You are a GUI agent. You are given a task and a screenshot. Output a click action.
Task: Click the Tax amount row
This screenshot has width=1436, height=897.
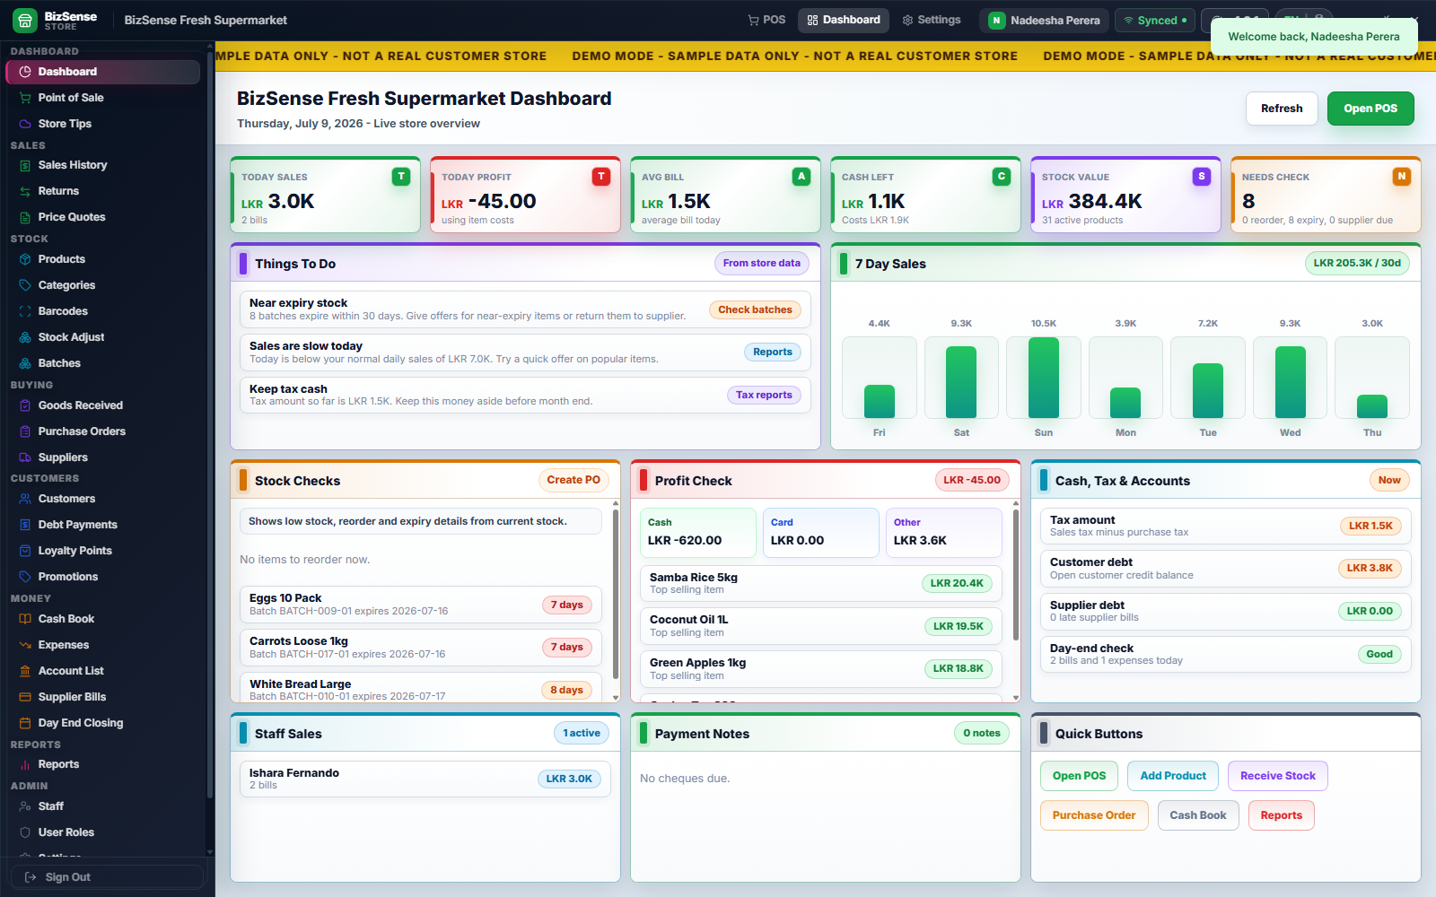click(1225, 526)
